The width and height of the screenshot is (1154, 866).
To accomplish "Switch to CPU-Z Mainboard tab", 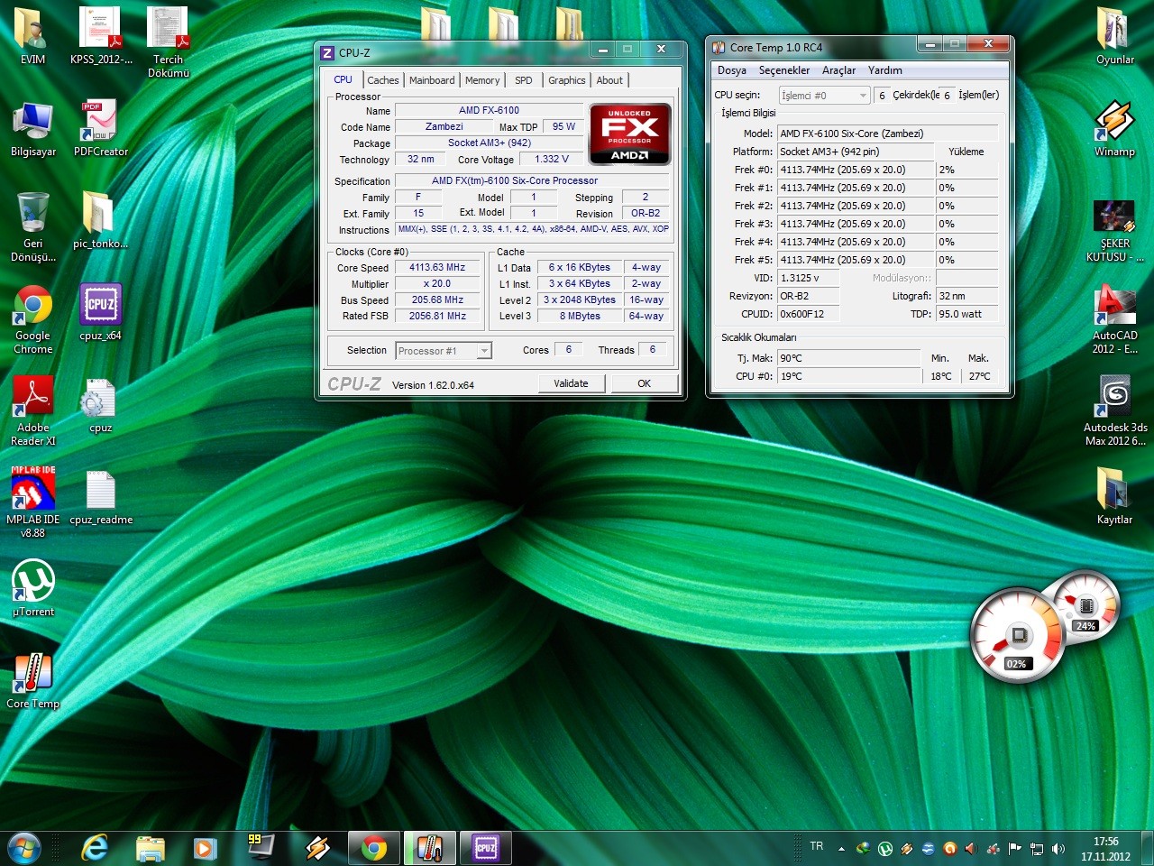I will [432, 80].
